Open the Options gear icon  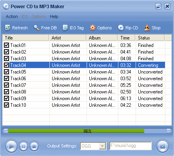tap(92, 28)
